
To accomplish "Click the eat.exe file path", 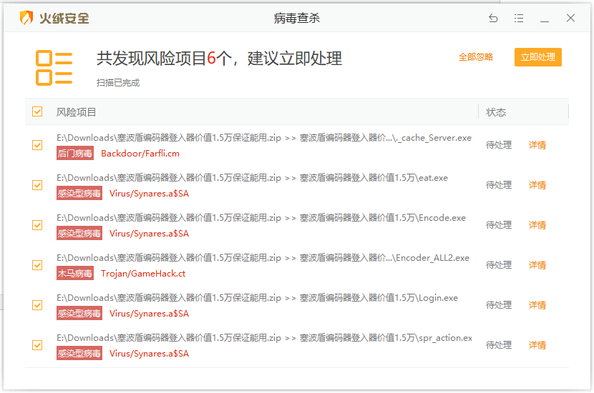I will click(x=253, y=178).
